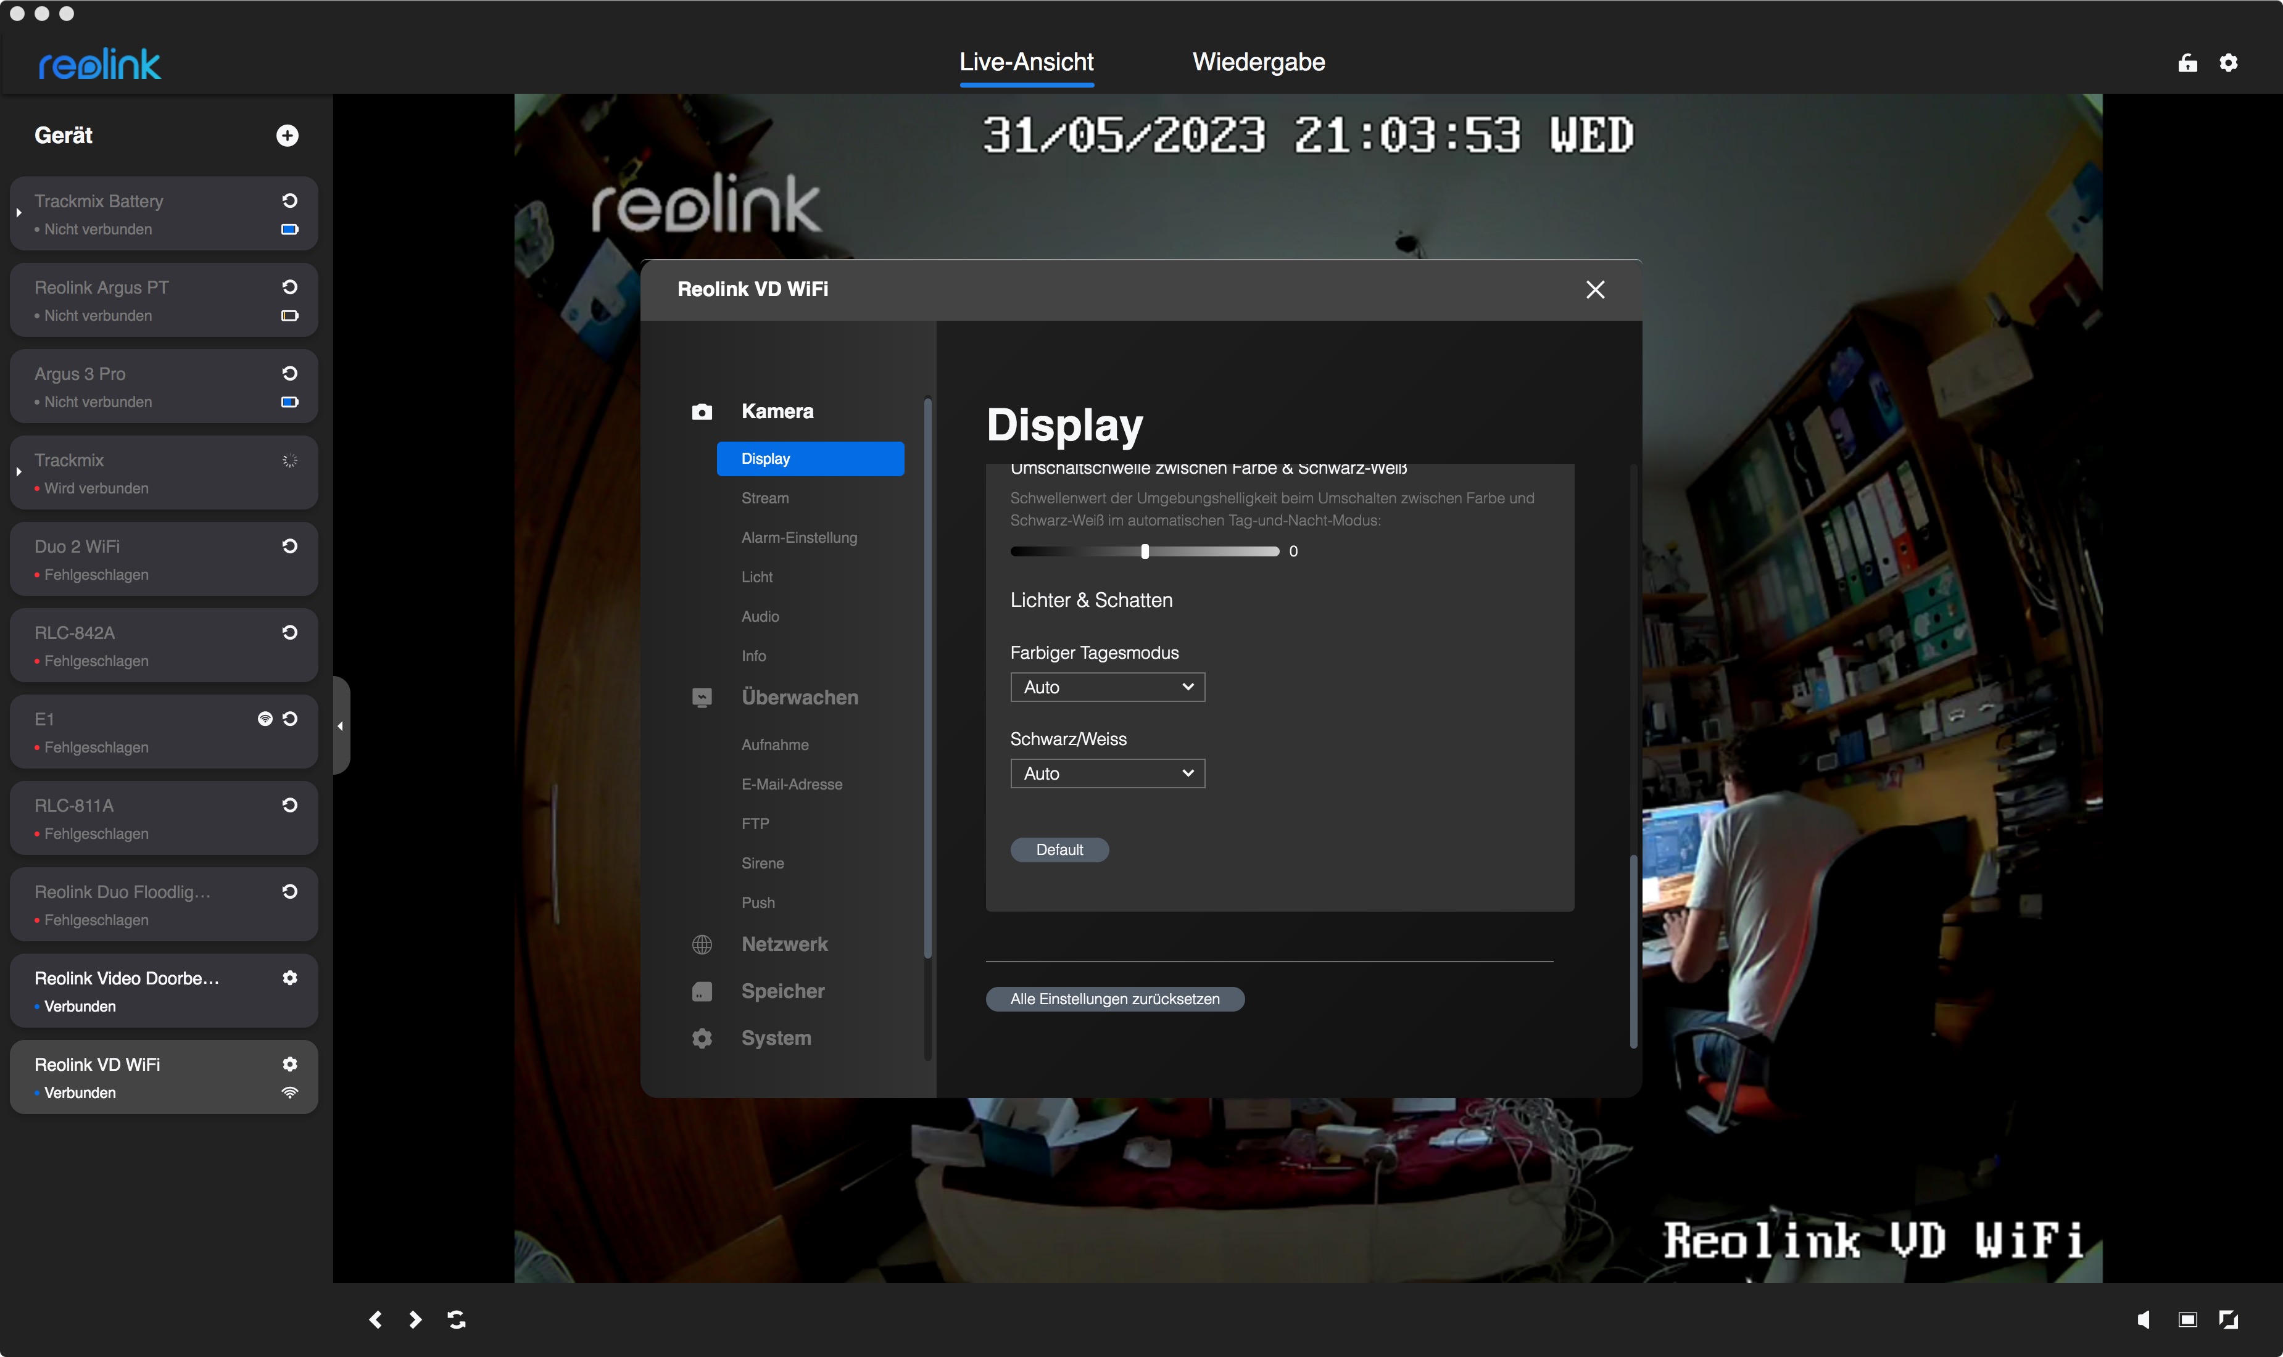Click Alle Einstellungen zurücksetzen button

tap(1114, 999)
